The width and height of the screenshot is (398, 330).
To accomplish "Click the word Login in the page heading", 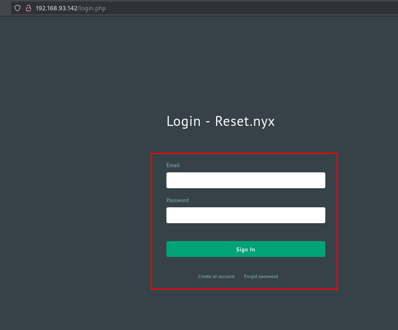I will click(x=184, y=121).
